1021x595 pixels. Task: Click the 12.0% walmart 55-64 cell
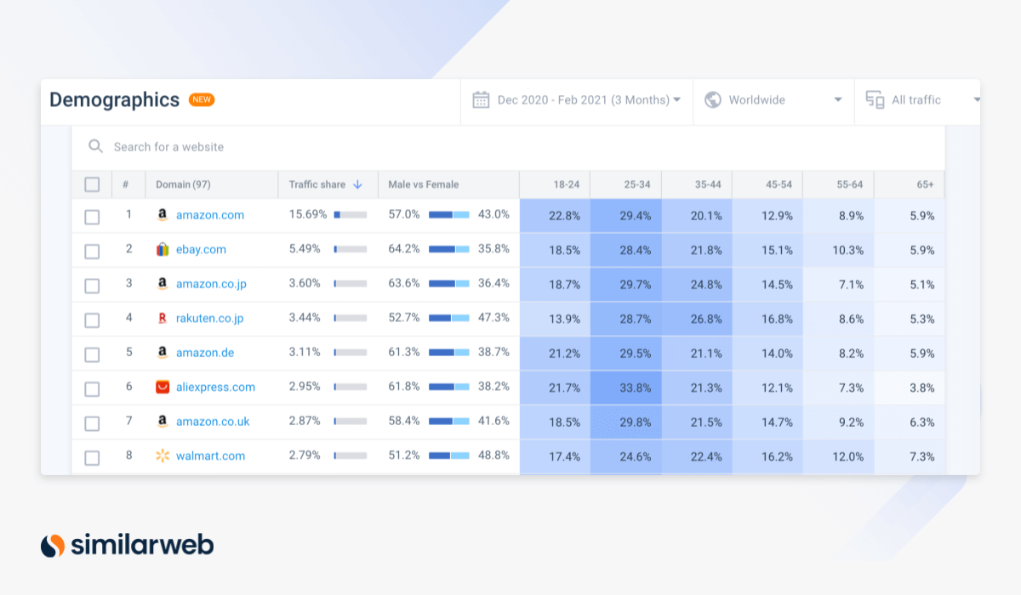tap(837, 456)
